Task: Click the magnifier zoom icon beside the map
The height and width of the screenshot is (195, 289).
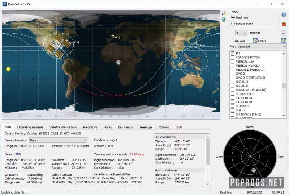Action: tap(224, 13)
